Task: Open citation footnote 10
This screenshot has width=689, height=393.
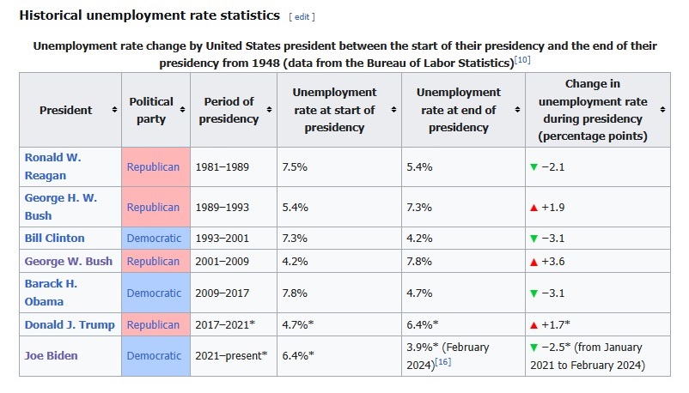Action: [x=521, y=58]
